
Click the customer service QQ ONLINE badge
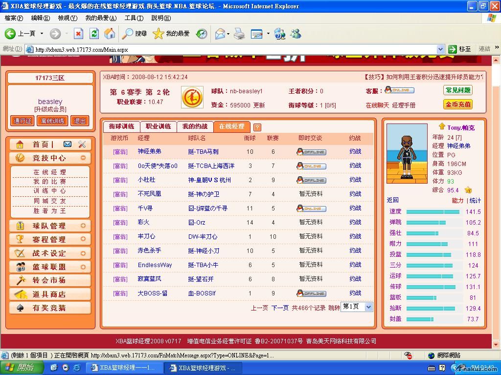pyautogui.click(x=399, y=90)
